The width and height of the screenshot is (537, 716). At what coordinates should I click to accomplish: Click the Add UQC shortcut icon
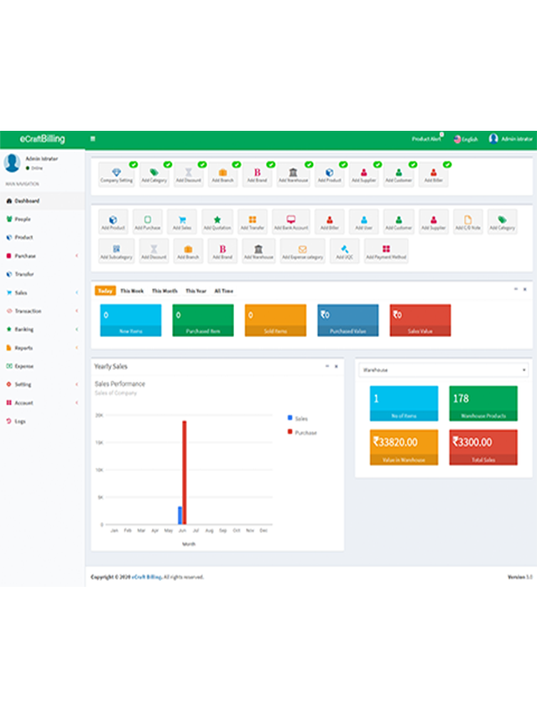[x=344, y=252]
